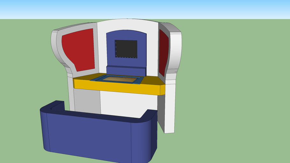Select the white wall panel under yellow counter
This screenshot has height=163, width=290.
127,103
